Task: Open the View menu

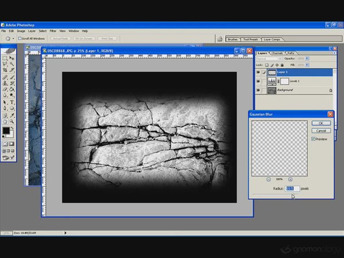Action: (62, 31)
